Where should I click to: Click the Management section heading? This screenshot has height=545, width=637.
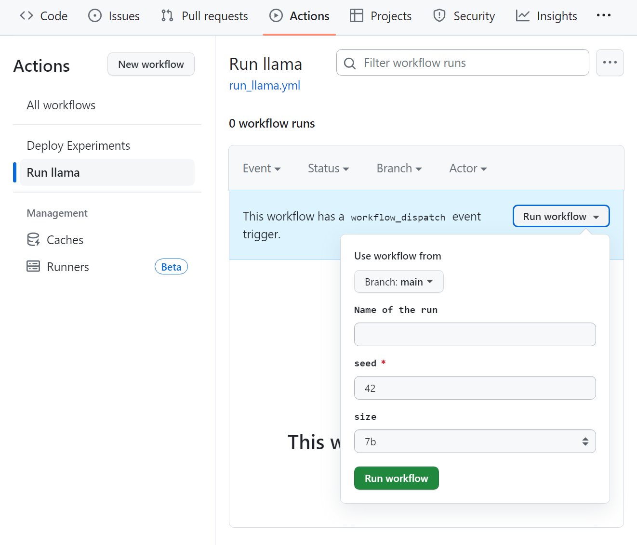tap(57, 213)
